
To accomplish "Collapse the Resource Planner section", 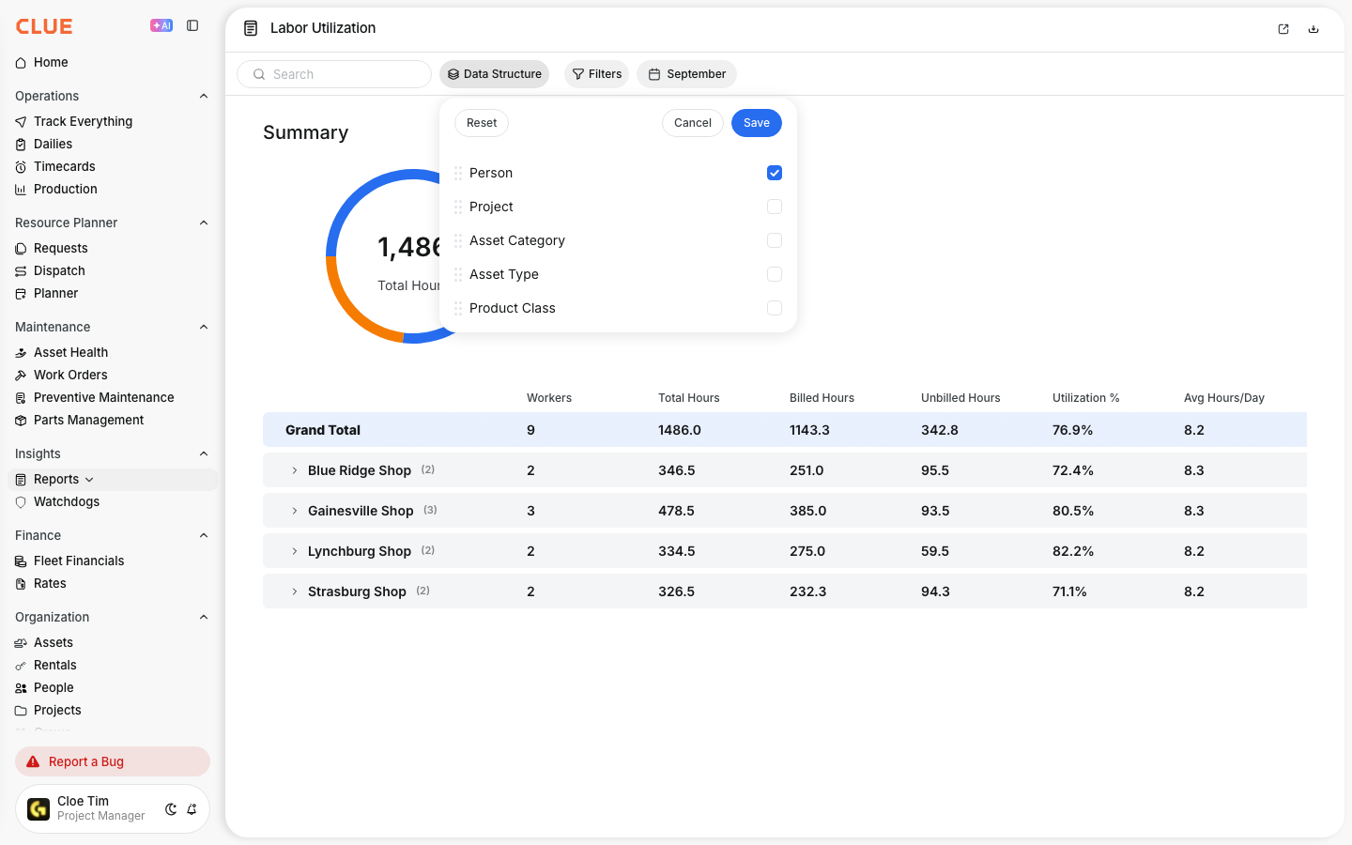I will point(204,223).
